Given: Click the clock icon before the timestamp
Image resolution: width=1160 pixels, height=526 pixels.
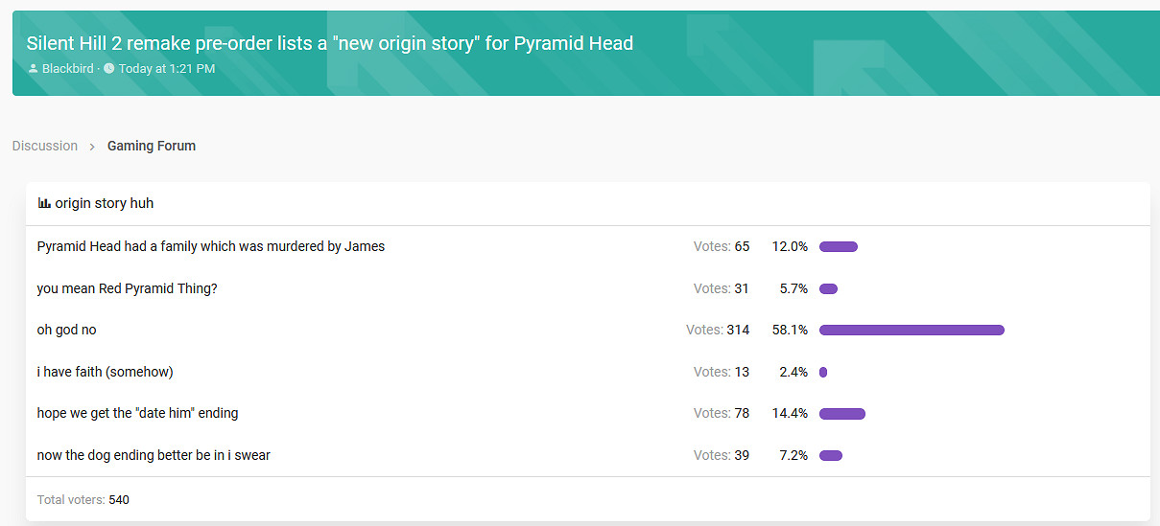Looking at the screenshot, I should click(x=108, y=69).
